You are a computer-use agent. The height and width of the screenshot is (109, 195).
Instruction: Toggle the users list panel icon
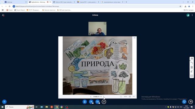(3, 15)
